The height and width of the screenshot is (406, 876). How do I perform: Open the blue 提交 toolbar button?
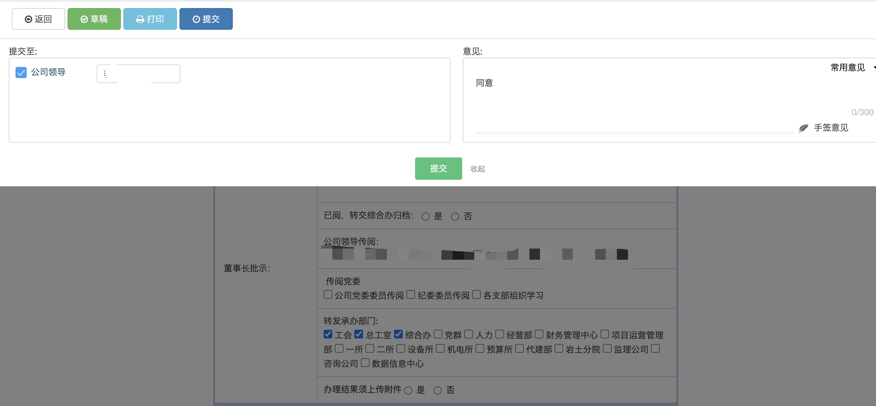tap(206, 19)
